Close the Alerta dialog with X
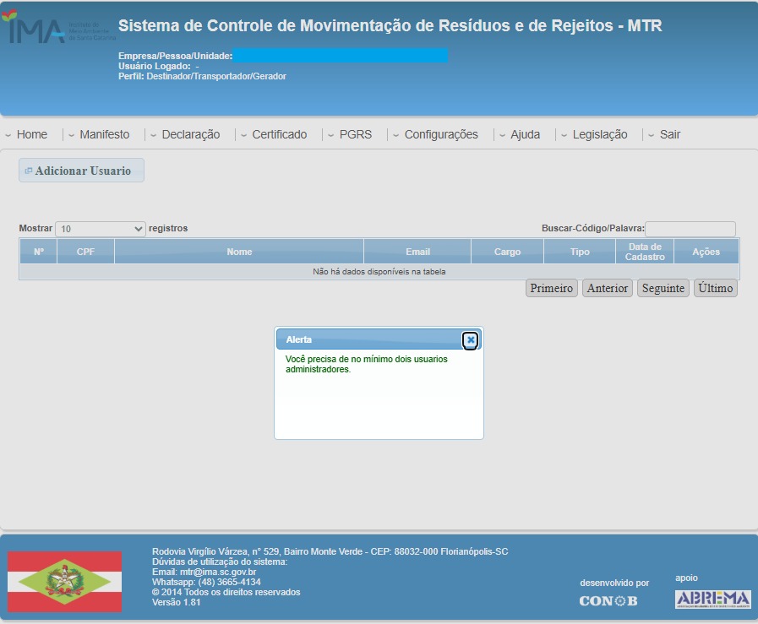This screenshot has width=758, height=624. (471, 339)
